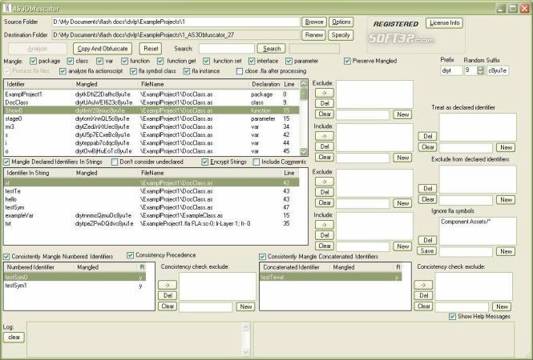533x360 pixels.
Task: Click Del beside the top Exclude list
Action: point(324,103)
